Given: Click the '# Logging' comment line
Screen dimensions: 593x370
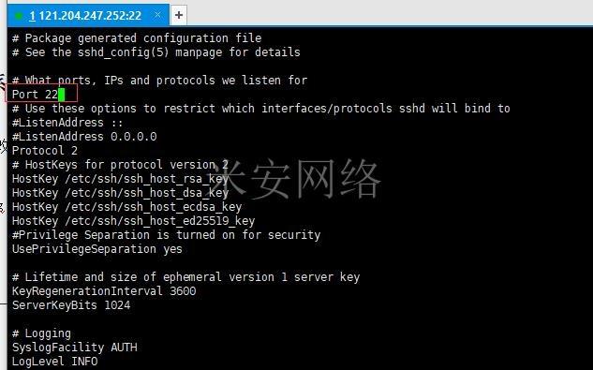Looking at the screenshot, I should (41, 333).
